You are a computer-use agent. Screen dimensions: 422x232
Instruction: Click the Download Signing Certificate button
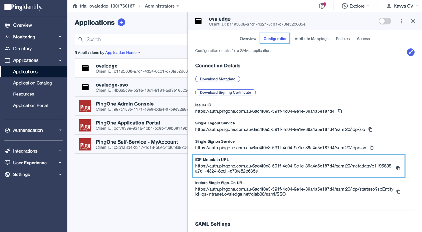[x=225, y=93]
